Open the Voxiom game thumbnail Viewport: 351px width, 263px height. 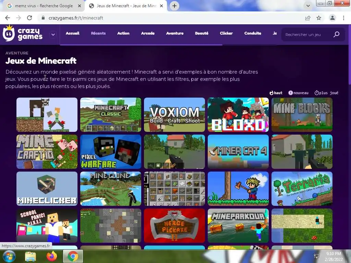[x=174, y=115]
